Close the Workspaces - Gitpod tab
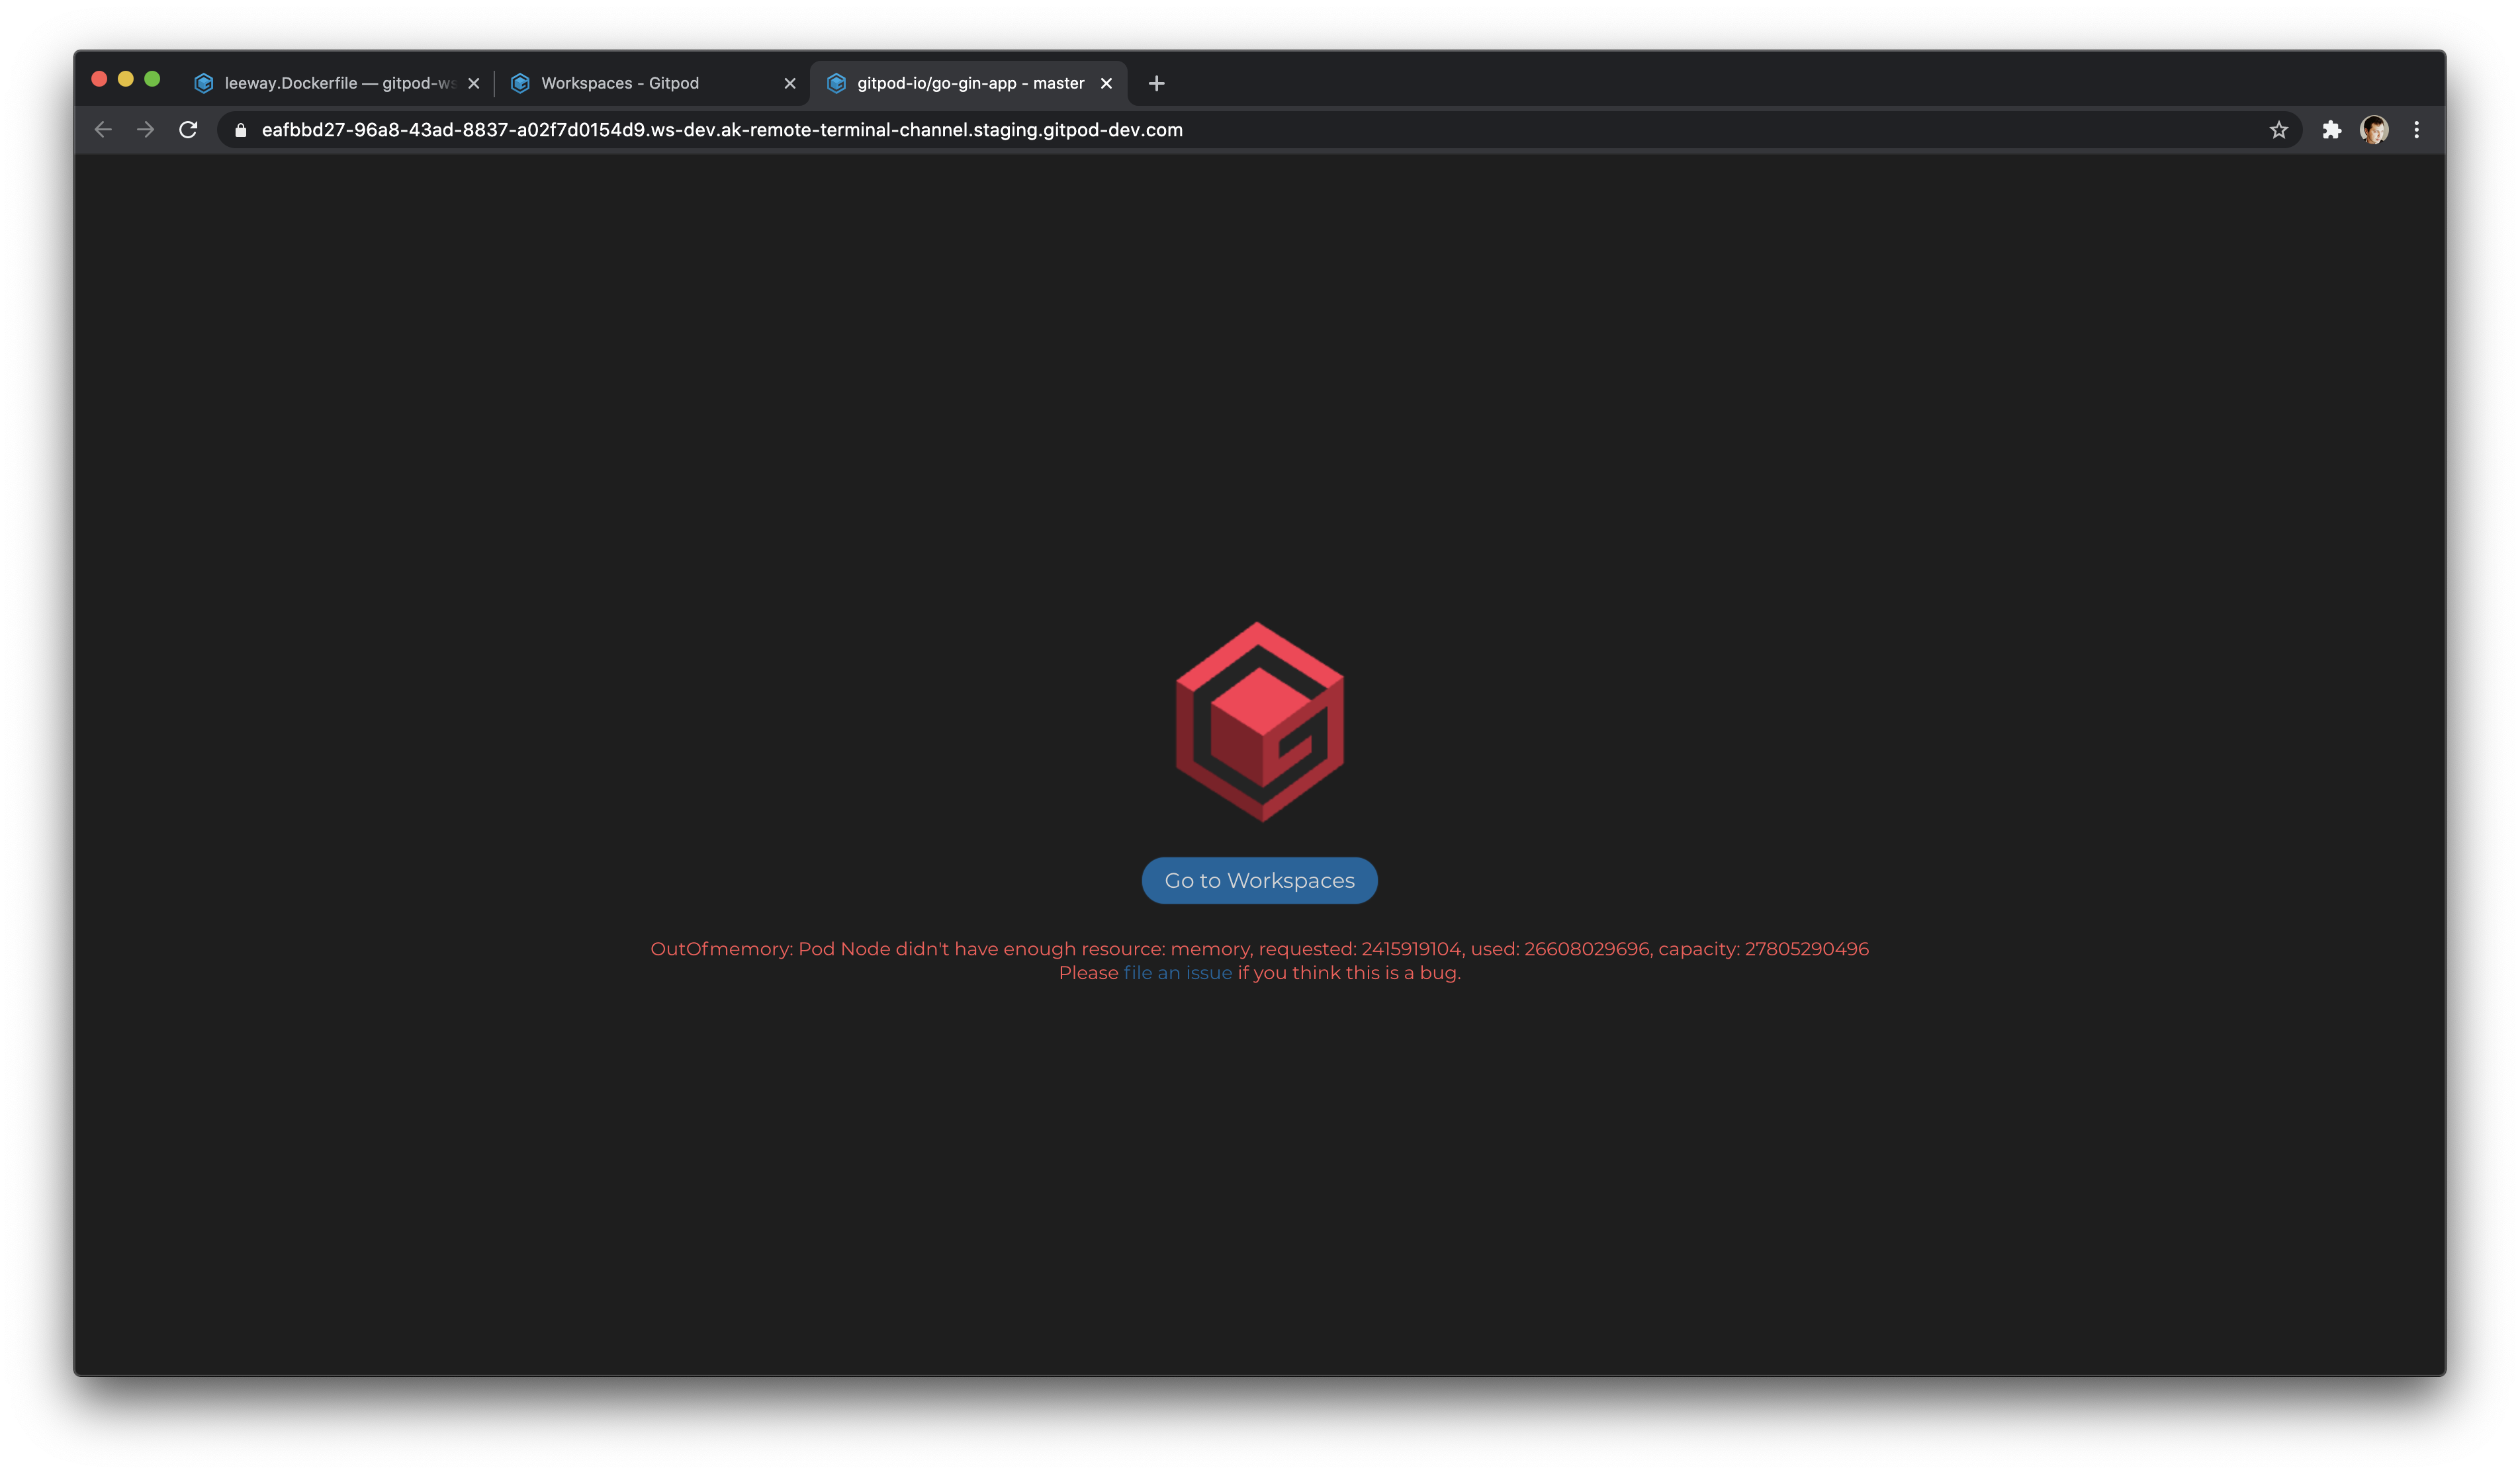 [790, 83]
